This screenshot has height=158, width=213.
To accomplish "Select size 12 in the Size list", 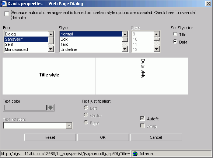I will point(143,49).
